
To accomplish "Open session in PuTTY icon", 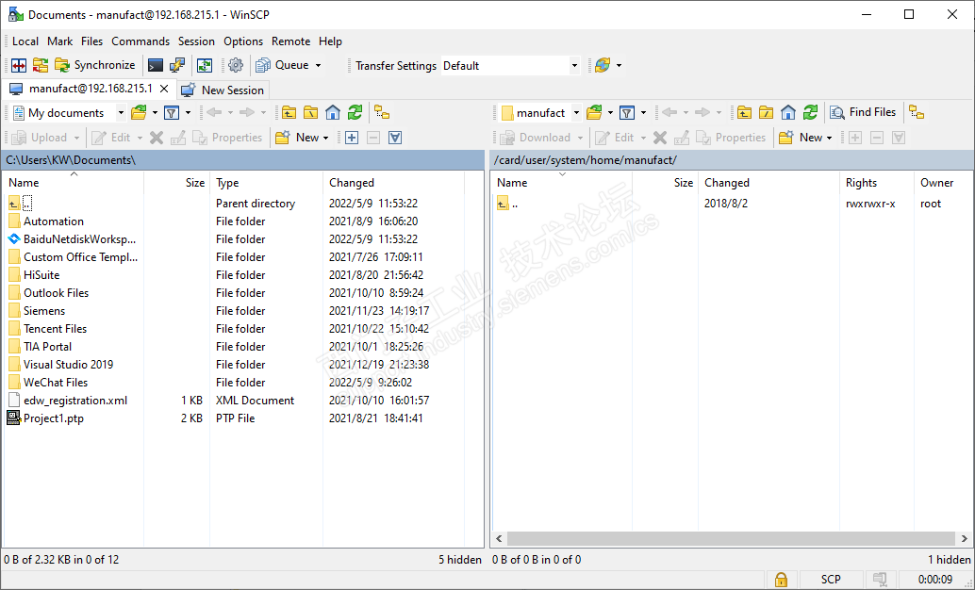I will tap(177, 65).
